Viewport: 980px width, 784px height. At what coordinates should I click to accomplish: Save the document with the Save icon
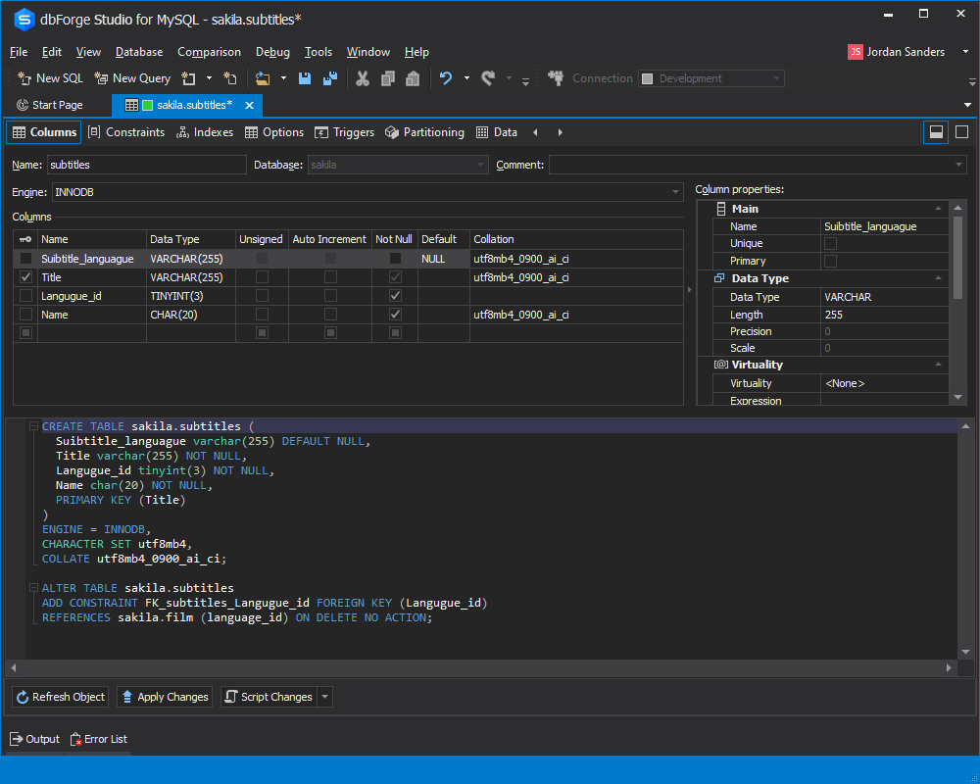[x=305, y=78]
